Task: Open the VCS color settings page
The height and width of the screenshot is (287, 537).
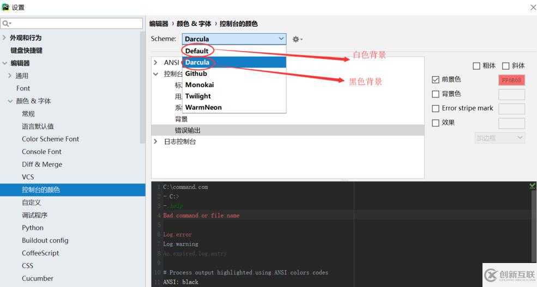Action: (28, 177)
